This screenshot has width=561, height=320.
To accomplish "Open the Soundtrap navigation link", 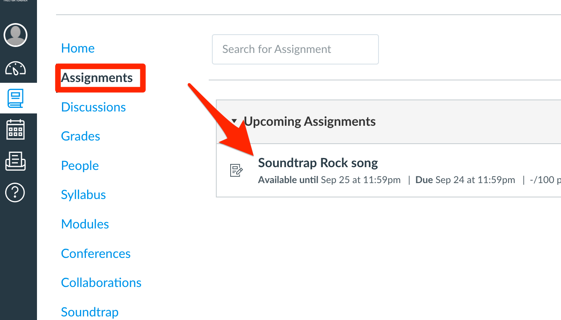I will click(89, 312).
